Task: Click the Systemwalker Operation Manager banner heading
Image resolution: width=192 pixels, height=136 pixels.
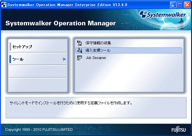Action: coord(61,23)
